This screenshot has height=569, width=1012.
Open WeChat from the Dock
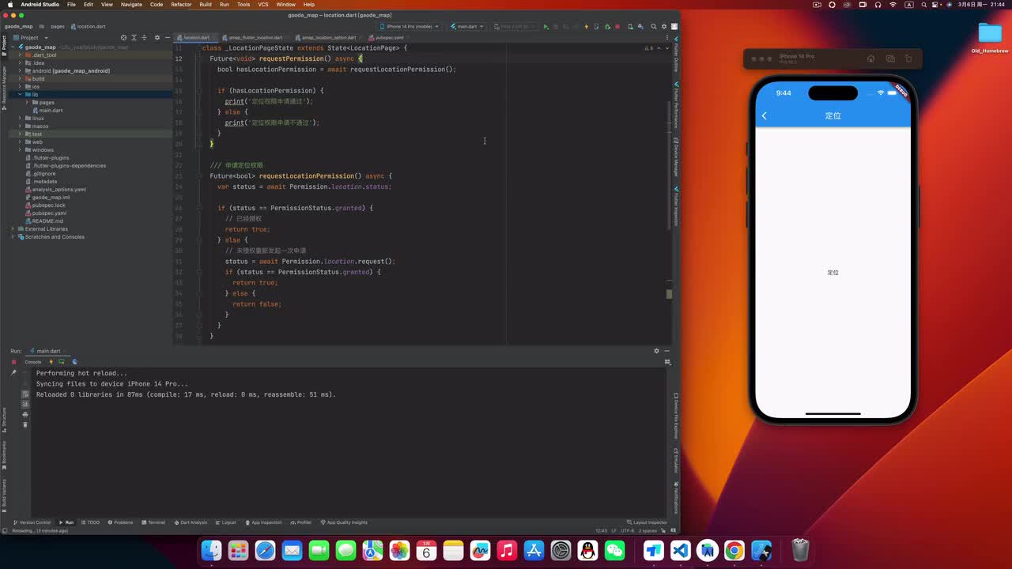coord(614,550)
